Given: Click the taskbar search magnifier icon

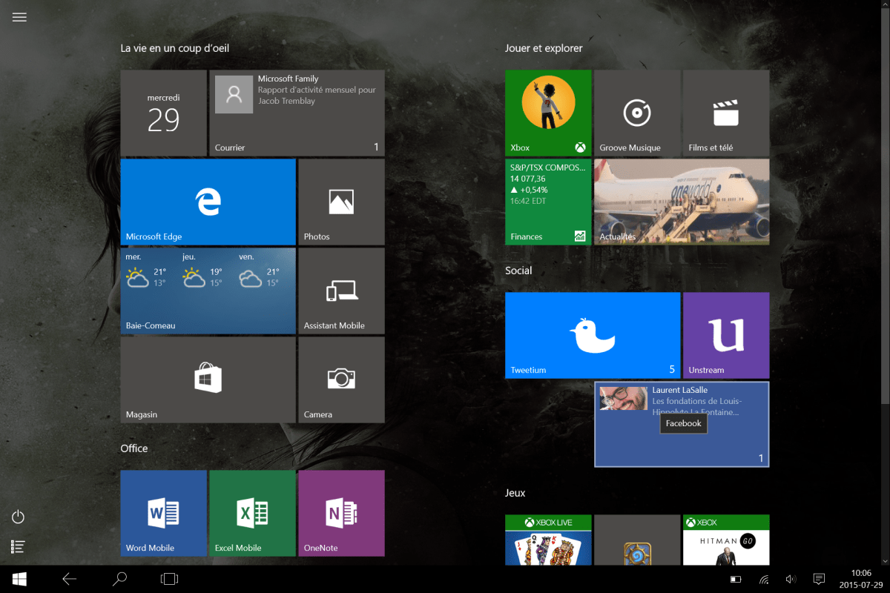Looking at the screenshot, I should [119, 579].
